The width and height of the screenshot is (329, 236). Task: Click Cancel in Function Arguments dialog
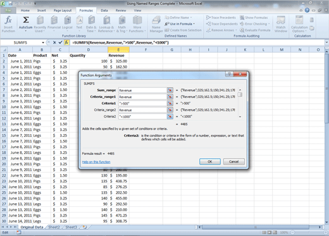tap(234, 161)
